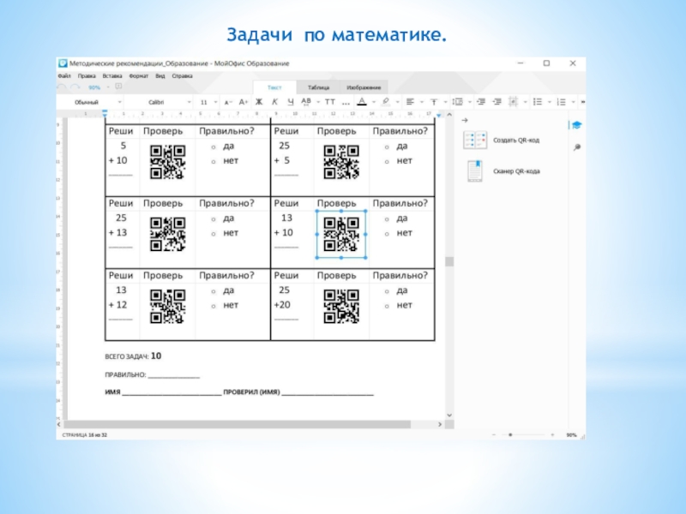This screenshot has width=686, height=514.
Task: Click the paragraph alignment icon
Action: tap(410, 102)
